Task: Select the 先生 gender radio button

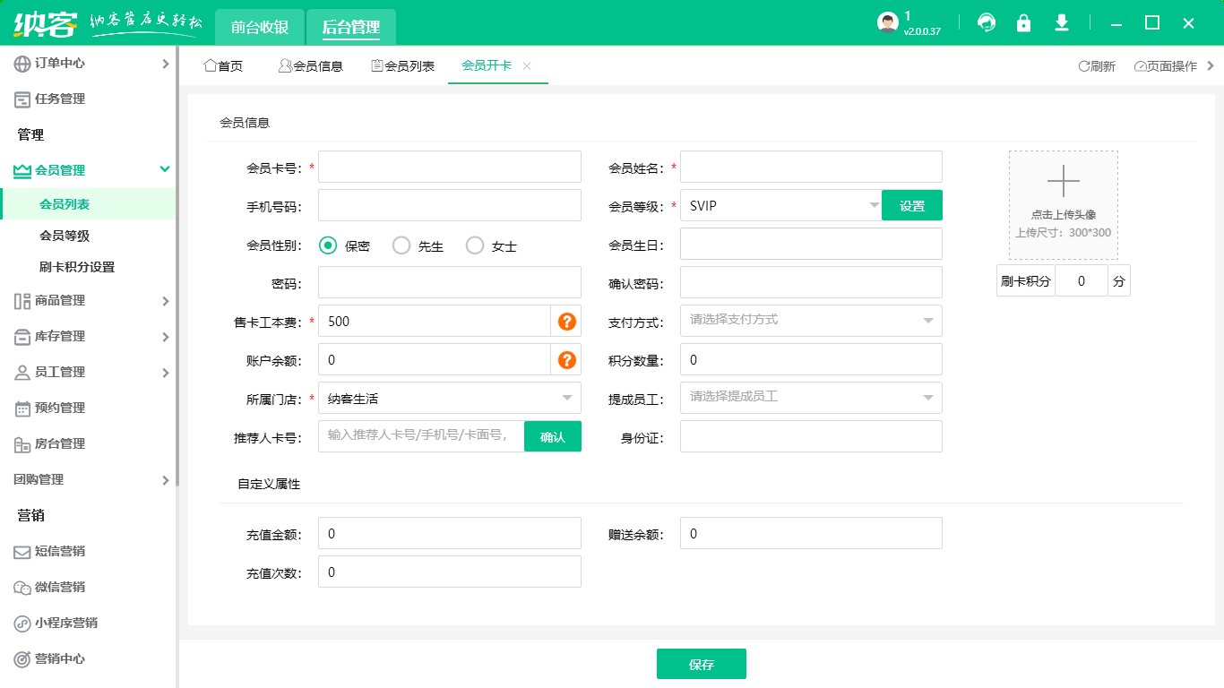Action: tap(401, 245)
